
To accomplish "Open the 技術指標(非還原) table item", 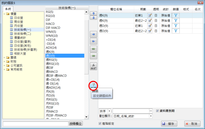I will (x=25, y=49).
